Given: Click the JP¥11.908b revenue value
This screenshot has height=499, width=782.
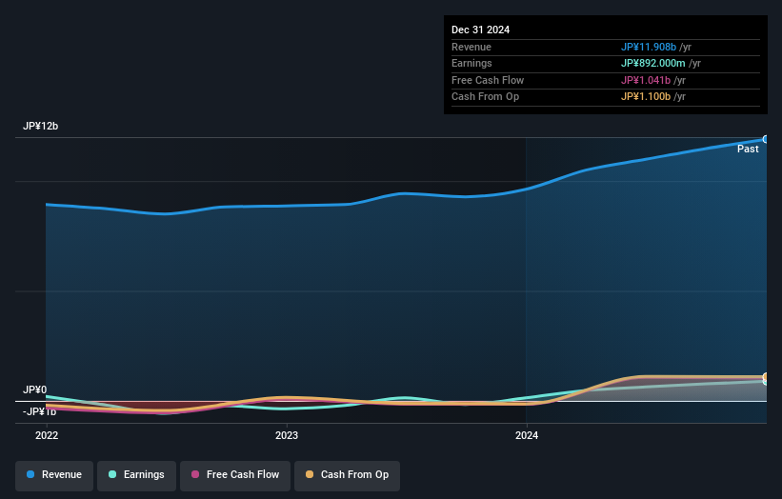Looking at the screenshot, I should pos(649,47).
